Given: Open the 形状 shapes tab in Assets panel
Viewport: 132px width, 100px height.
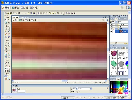Looking at the screenshot, I should point(124,48).
